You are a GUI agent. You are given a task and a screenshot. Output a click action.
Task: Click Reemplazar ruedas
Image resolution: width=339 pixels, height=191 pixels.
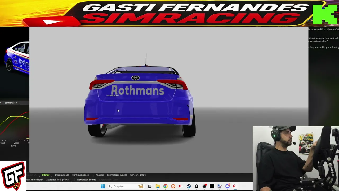click(117, 175)
